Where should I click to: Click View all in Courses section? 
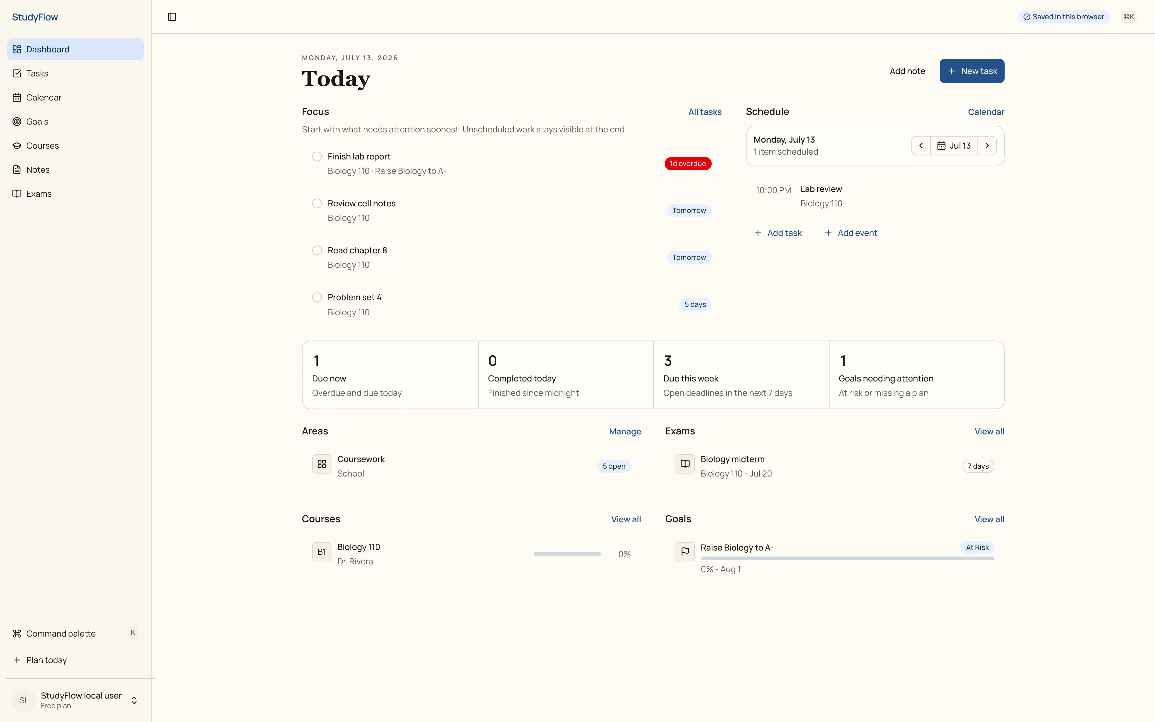(626, 519)
